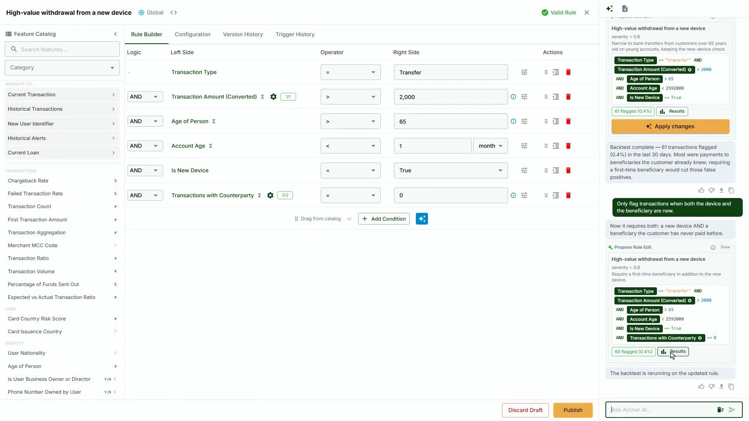This screenshot has height=421, width=749.
Task: Select Merchant MCC Code feature
Action: [32, 246]
